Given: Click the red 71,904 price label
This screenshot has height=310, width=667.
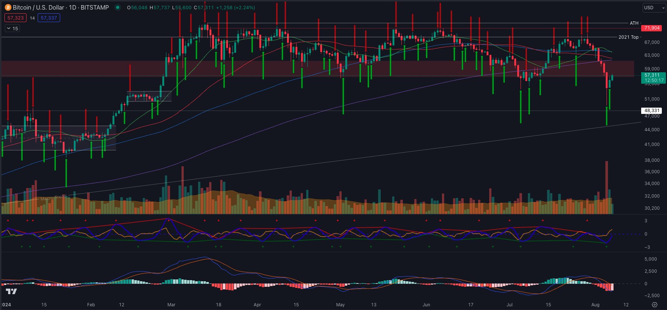Looking at the screenshot, I should tap(651, 28).
